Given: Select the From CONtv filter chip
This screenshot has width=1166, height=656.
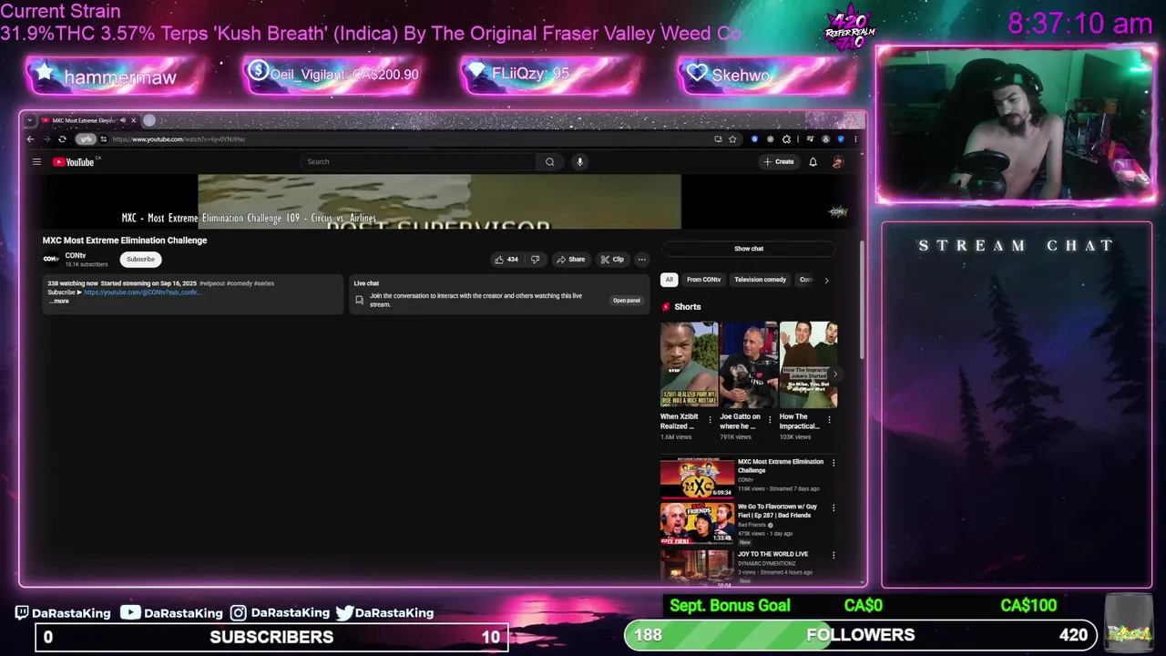Looking at the screenshot, I should [703, 280].
